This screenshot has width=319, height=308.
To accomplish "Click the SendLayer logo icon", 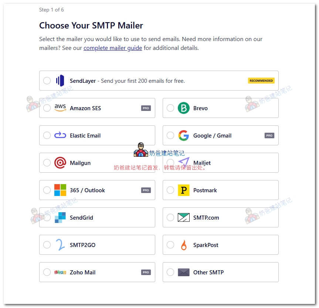I will [60, 81].
